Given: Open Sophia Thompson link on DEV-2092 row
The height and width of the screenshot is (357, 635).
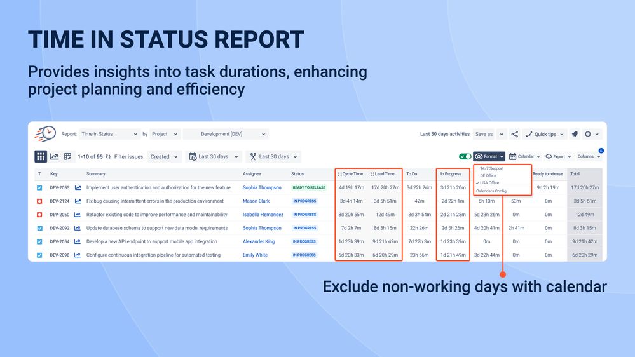Looking at the screenshot, I should pyautogui.click(x=262, y=228).
